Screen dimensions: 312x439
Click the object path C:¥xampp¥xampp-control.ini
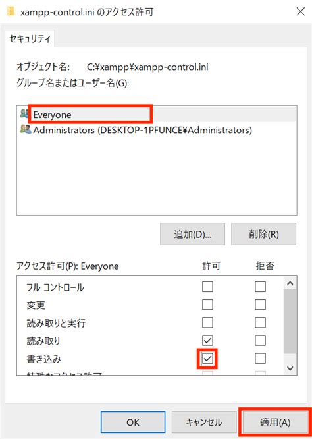[x=147, y=67]
